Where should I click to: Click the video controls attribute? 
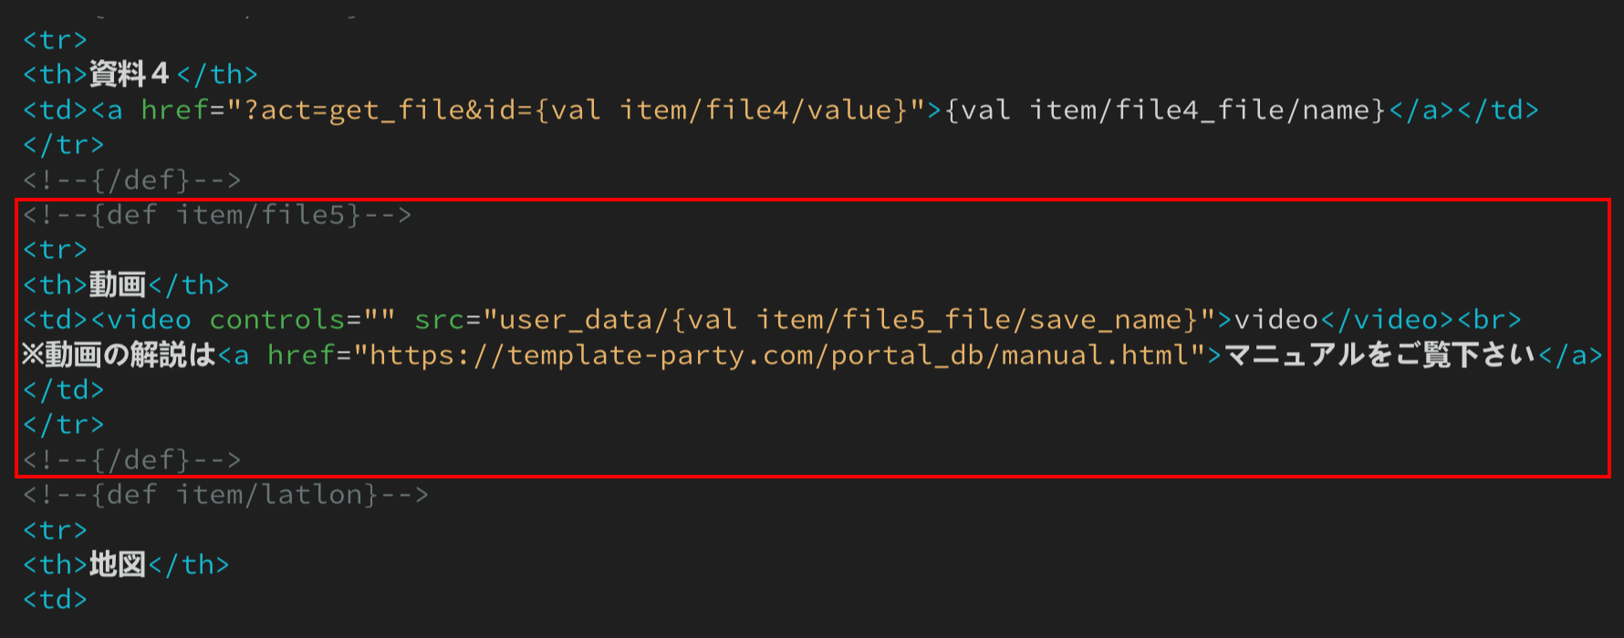pos(302,320)
